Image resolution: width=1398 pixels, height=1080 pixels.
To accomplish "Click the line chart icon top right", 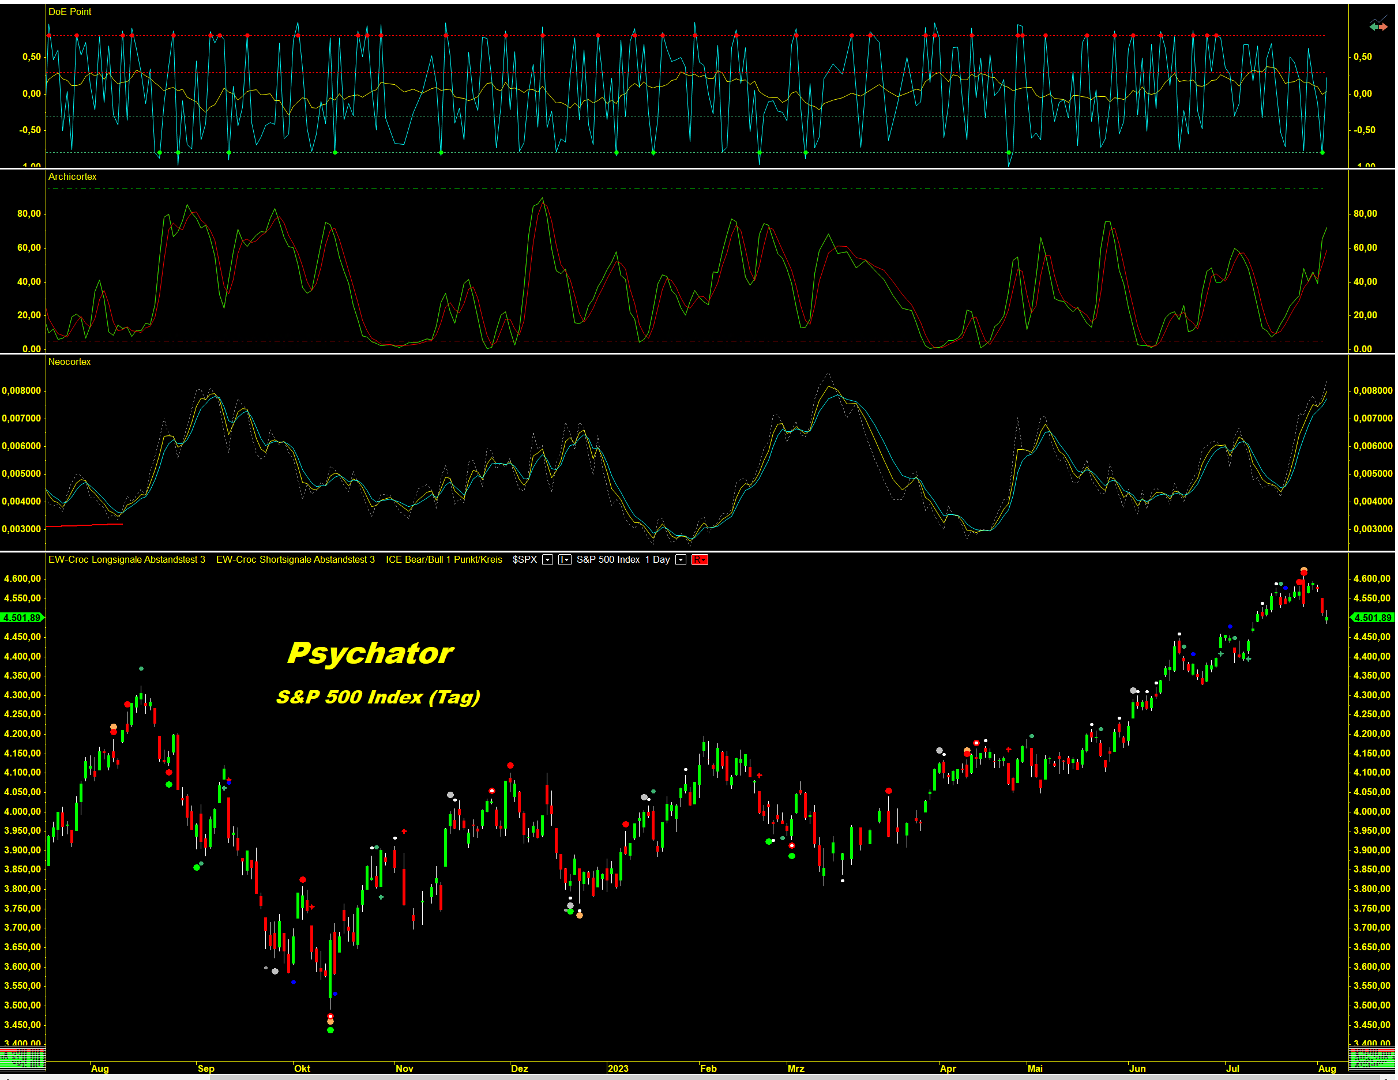I will (1380, 18).
